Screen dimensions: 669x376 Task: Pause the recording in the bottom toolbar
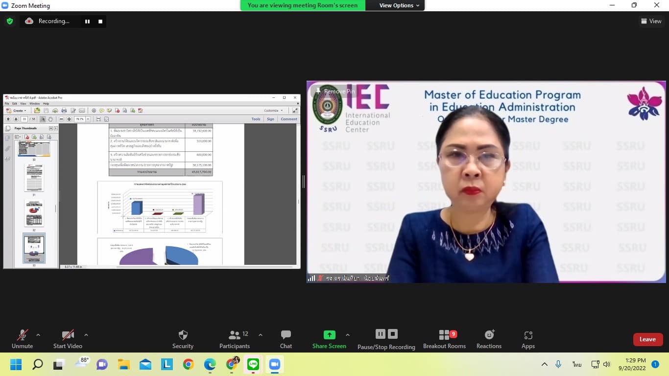pos(381,334)
